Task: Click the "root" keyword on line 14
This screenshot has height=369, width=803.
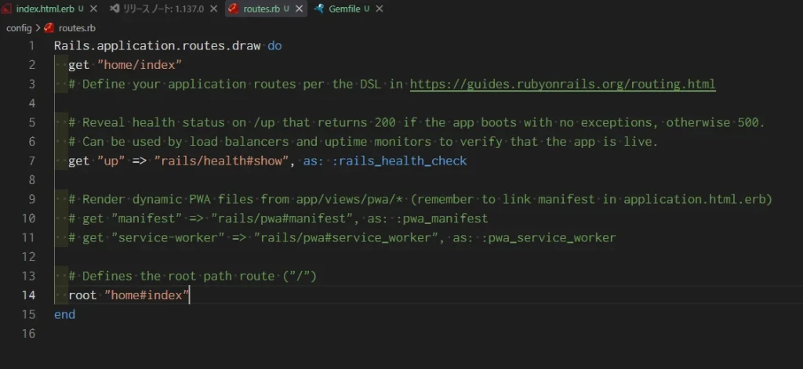Action: pyautogui.click(x=82, y=295)
